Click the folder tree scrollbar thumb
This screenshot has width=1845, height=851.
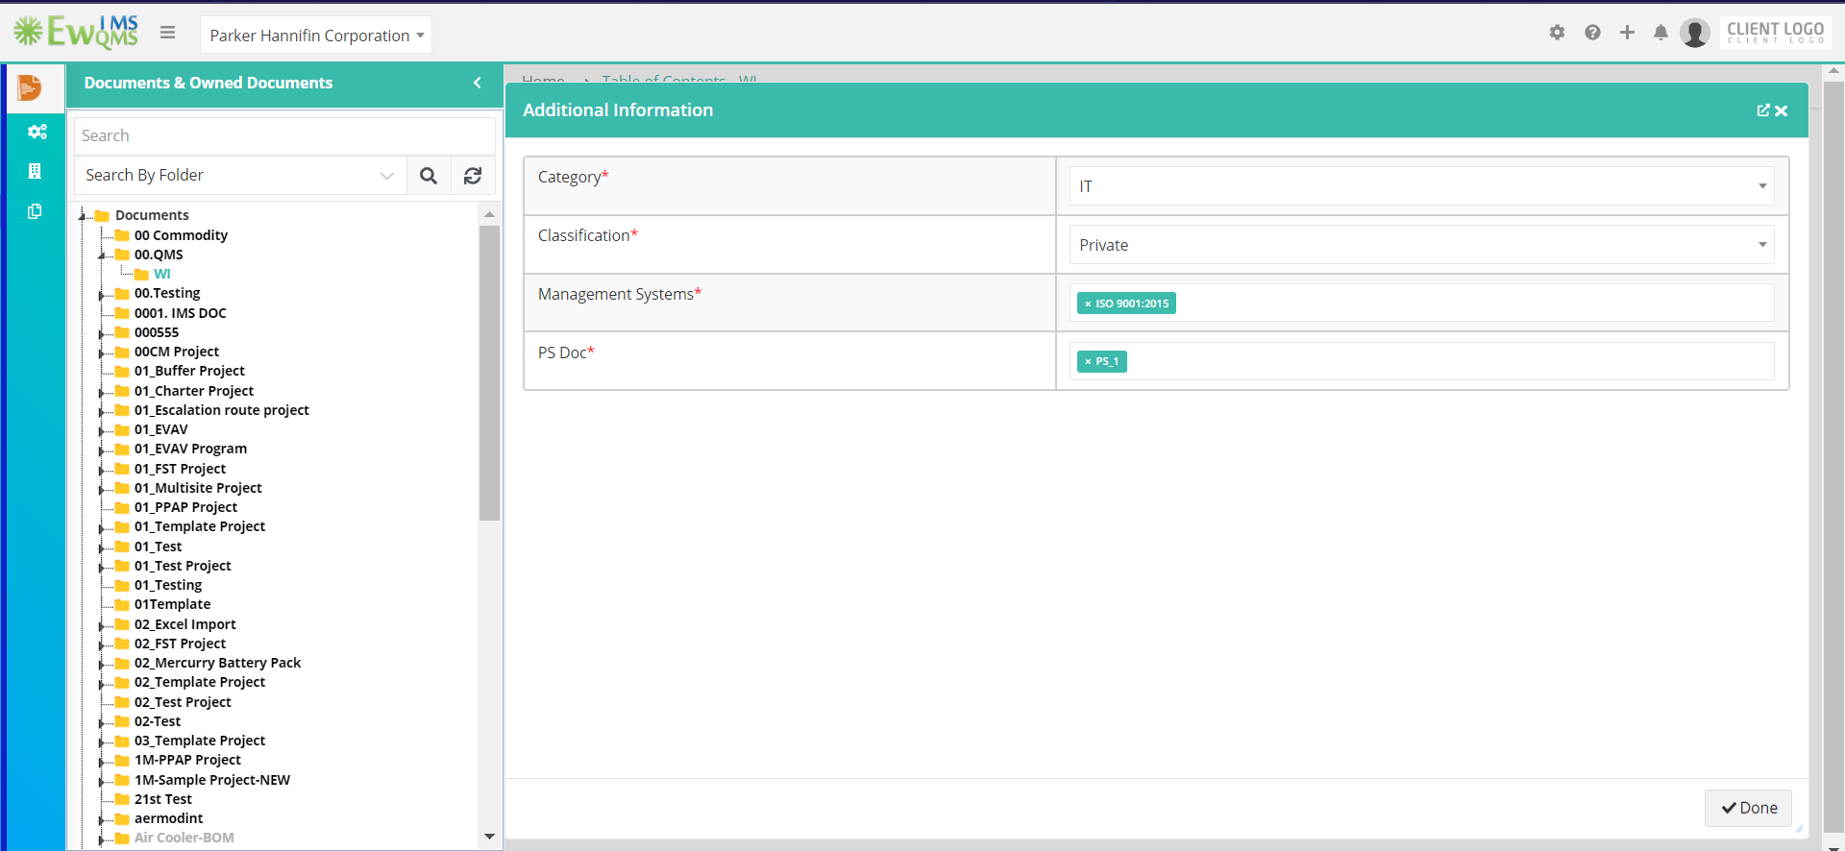click(x=489, y=373)
